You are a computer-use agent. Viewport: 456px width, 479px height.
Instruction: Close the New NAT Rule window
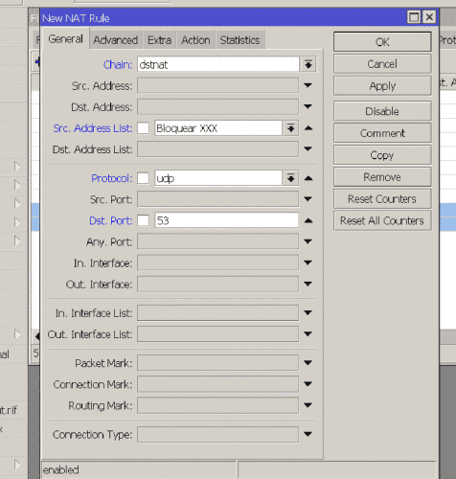429,17
